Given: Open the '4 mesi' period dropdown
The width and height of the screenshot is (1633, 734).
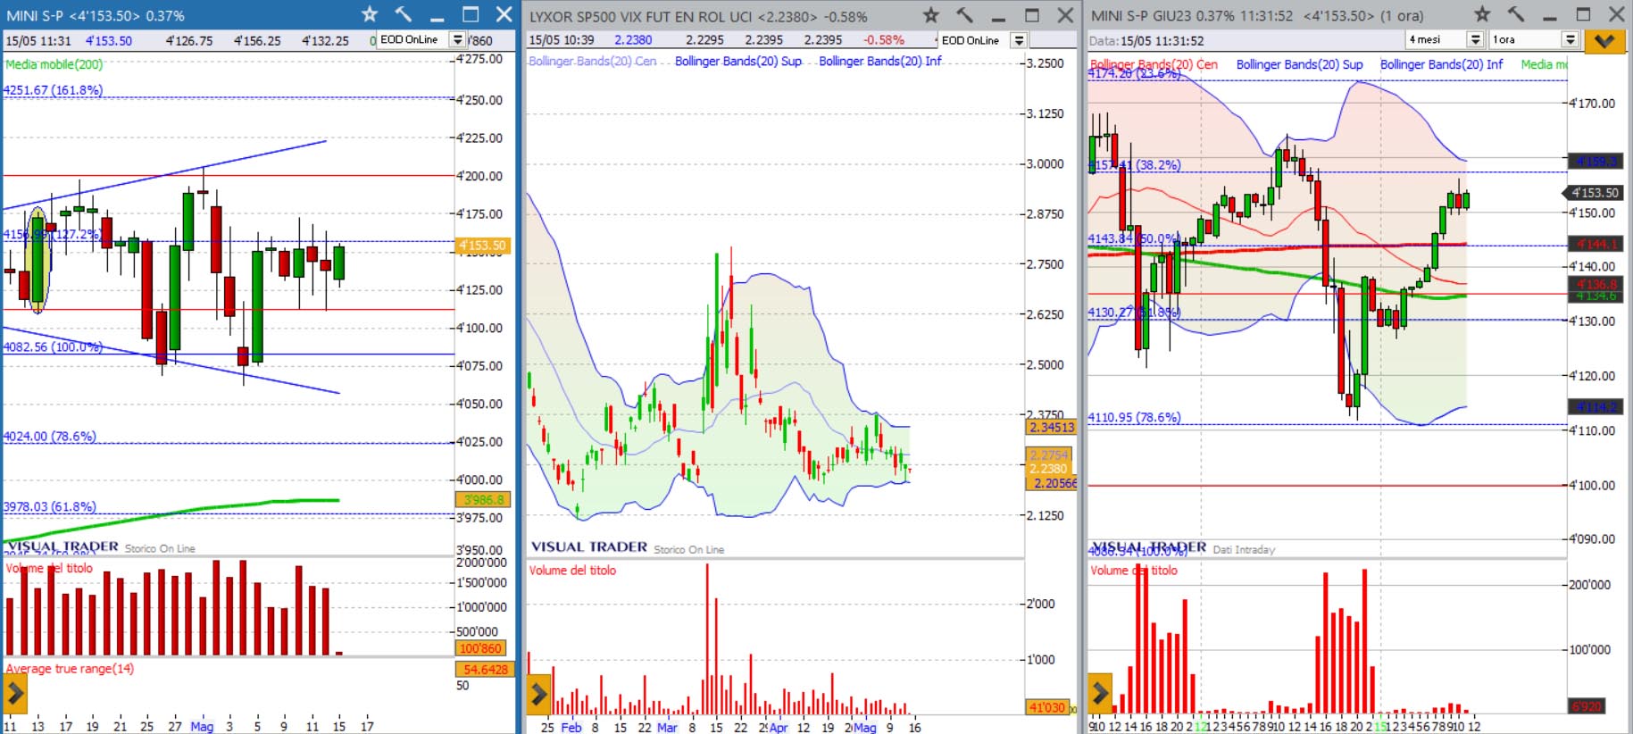Looking at the screenshot, I should pyautogui.click(x=1476, y=40).
